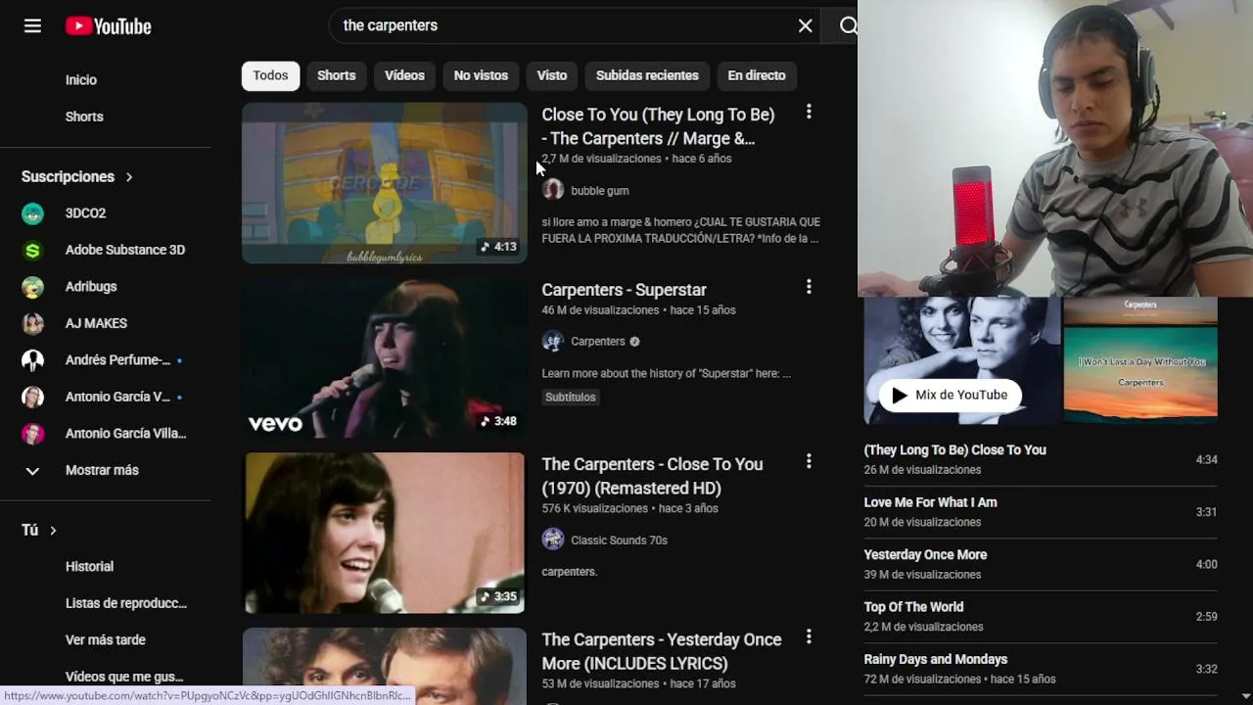Open Ver más tarde in sidebar
This screenshot has width=1253, height=705.
[x=105, y=639]
